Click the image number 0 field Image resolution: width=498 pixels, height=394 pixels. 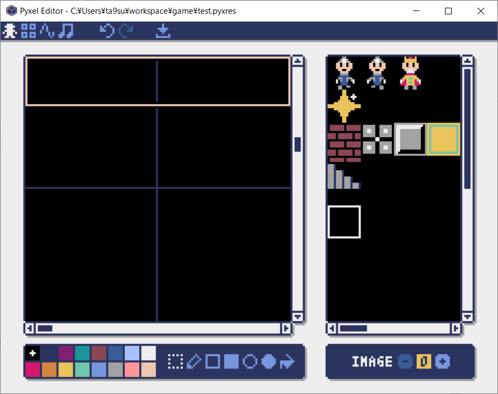(423, 361)
